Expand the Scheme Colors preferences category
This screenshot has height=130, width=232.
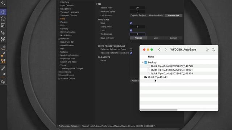pyautogui.click(x=59, y=79)
